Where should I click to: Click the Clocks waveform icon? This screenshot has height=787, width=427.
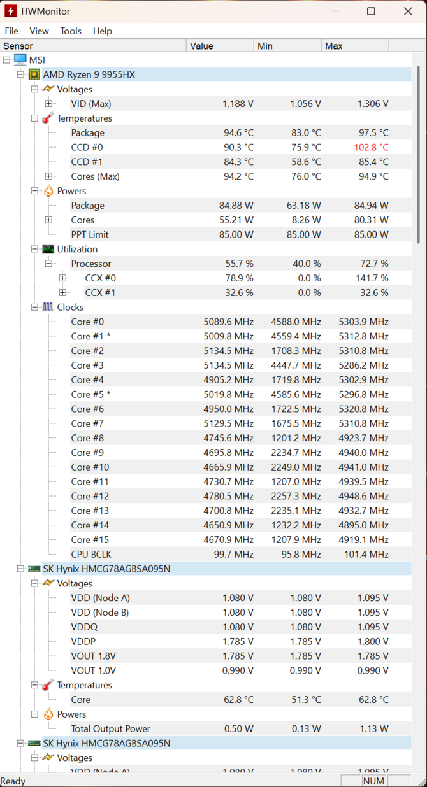coord(48,307)
